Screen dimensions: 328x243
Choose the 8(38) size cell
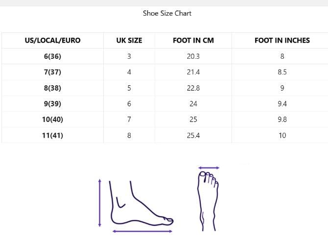[52, 88]
